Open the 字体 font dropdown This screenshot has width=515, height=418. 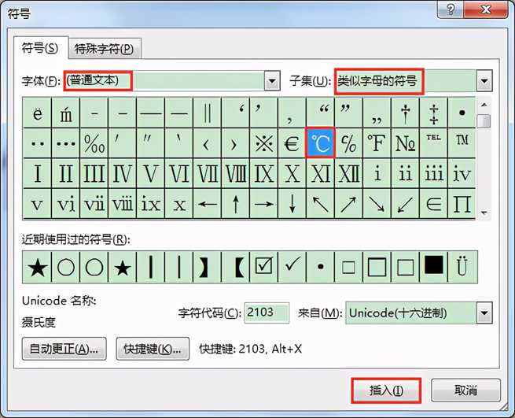click(x=272, y=80)
